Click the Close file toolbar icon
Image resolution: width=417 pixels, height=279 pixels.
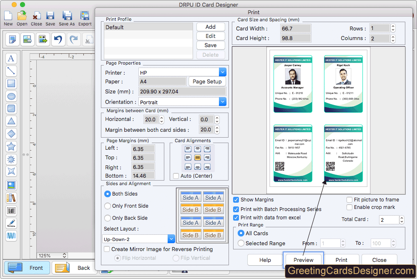(x=36, y=16)
